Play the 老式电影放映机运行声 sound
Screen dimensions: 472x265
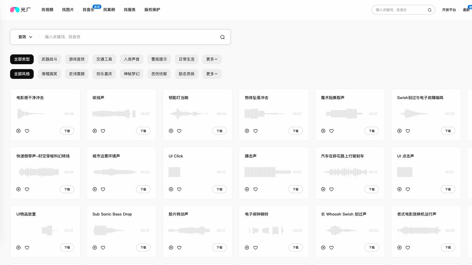[399, 248]
